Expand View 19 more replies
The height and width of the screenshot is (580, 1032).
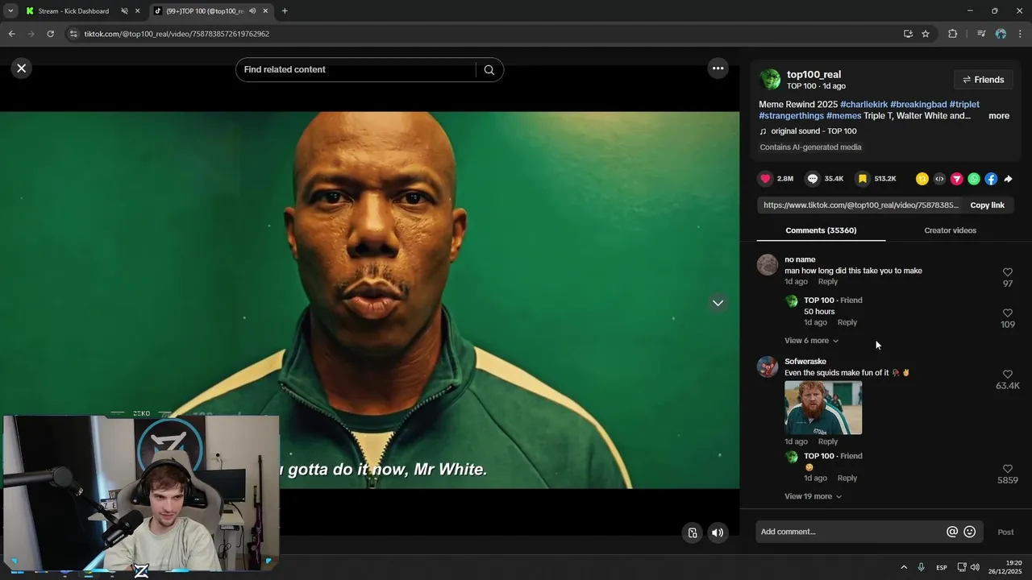[813, 496]
